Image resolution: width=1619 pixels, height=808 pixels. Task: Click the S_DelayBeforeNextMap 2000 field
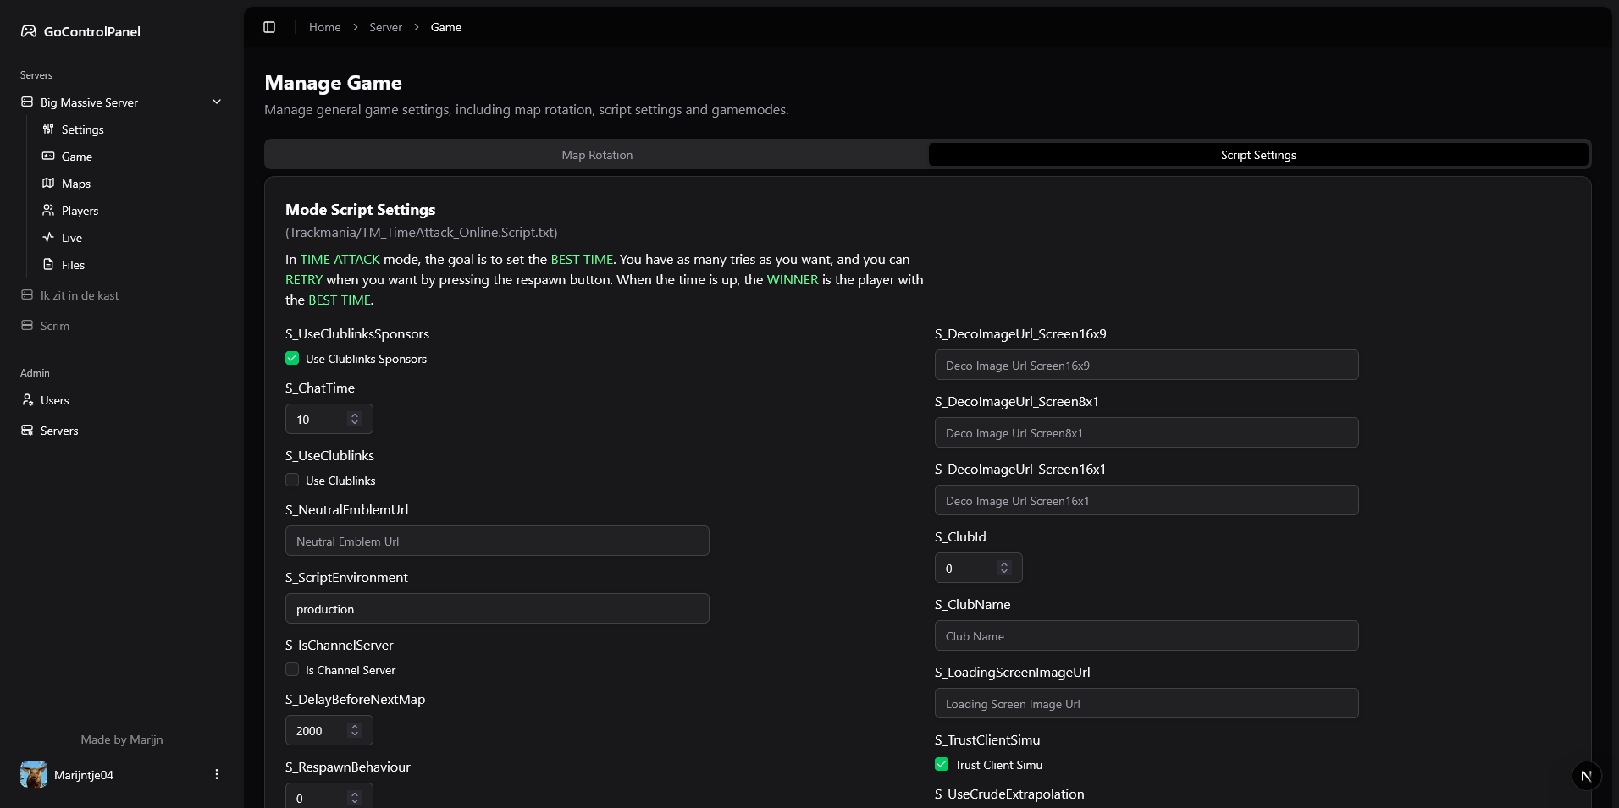pos(329,730)
